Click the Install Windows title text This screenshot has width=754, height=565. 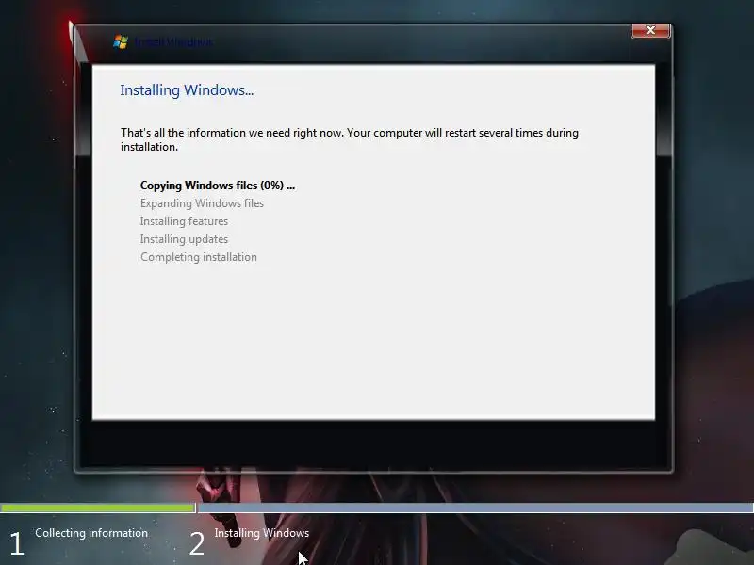173,42
